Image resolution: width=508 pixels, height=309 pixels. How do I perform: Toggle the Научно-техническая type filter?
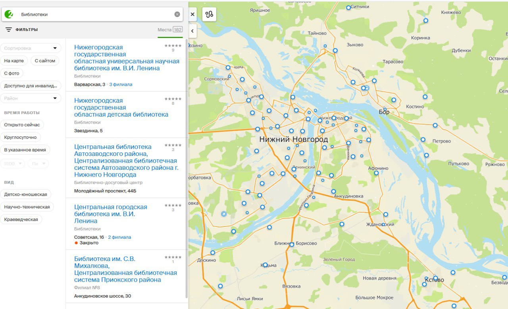(x=27, y=207)
